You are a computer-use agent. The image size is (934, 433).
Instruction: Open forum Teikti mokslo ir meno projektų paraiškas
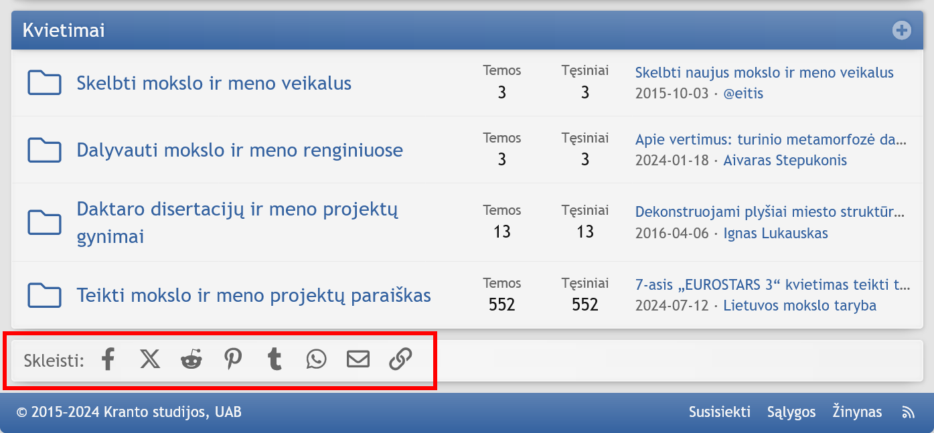(254, 295)
